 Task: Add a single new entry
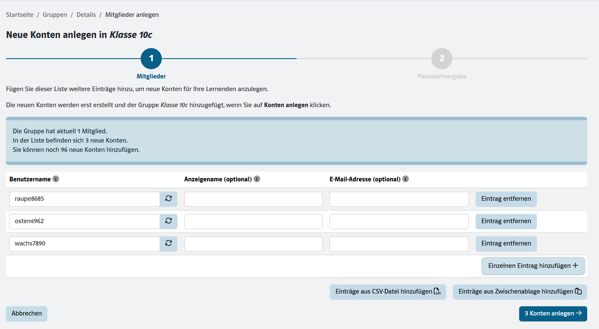(533, 266)
